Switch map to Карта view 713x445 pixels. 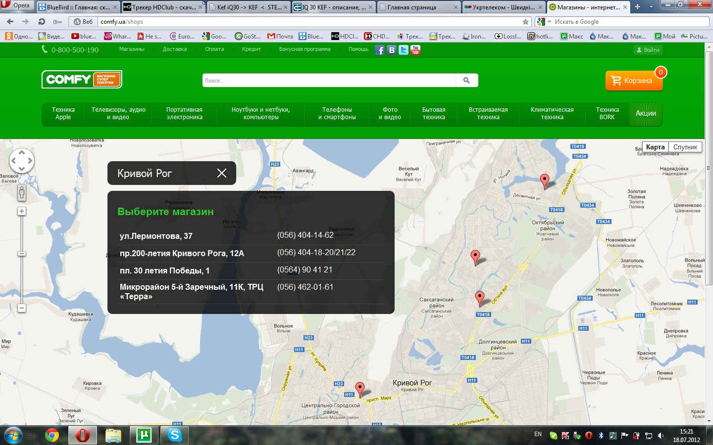coord(656,147)
